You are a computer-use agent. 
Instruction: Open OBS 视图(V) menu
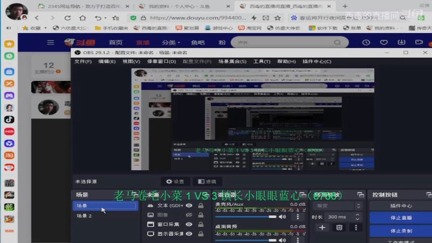131,62
